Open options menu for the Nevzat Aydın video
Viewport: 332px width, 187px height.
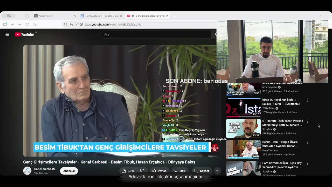point(307,164)
